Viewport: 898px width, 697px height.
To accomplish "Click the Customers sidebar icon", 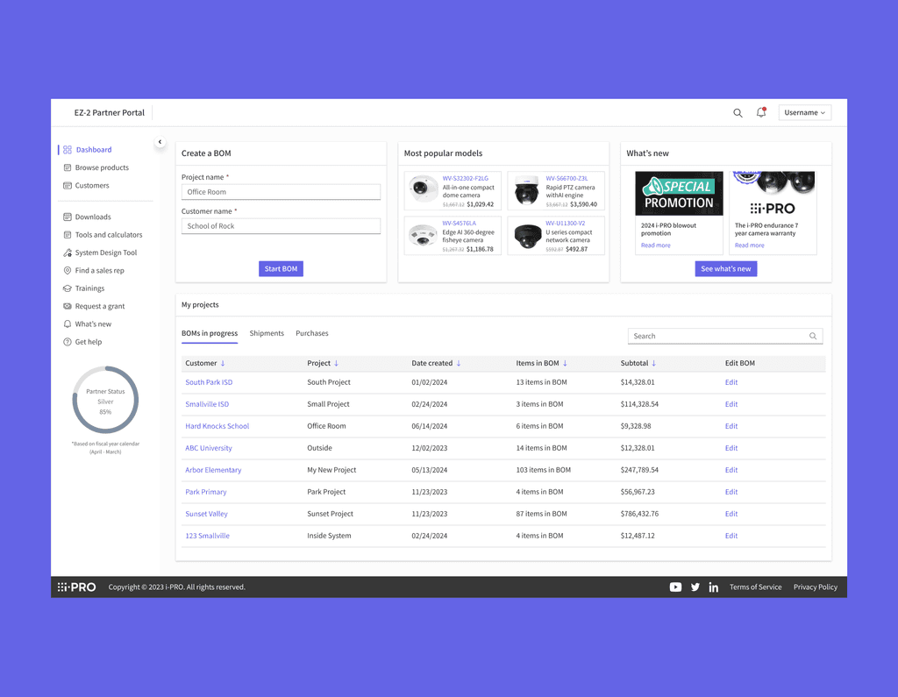I will tap(68, 186).
